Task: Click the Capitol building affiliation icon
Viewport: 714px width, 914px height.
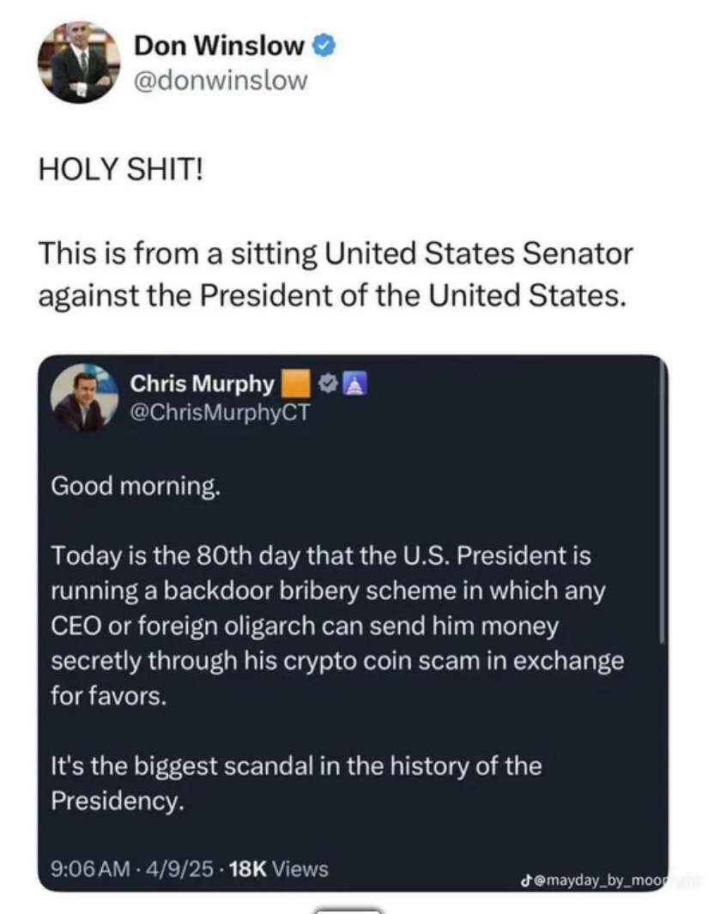Action: click(x=354, y=384)
